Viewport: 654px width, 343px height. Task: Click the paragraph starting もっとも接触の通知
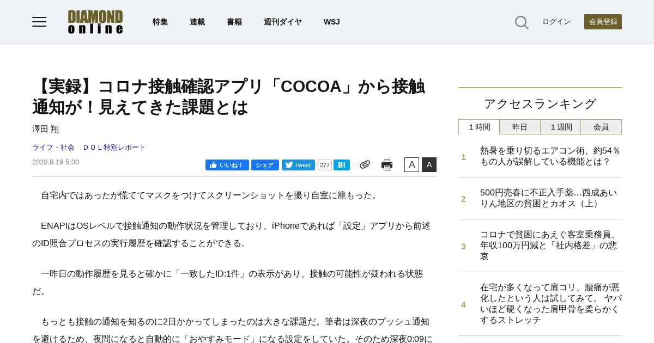[233, 330]
